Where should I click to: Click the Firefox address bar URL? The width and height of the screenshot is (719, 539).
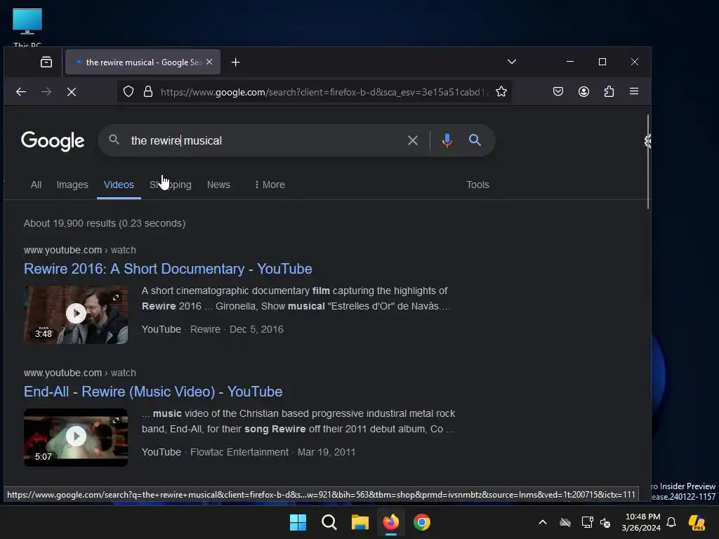(323, 92)
